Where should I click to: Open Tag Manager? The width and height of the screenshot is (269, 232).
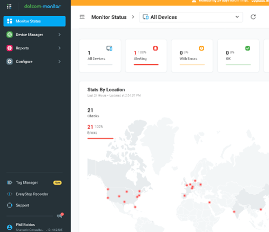pyautogui.click(x=26, y=183)
